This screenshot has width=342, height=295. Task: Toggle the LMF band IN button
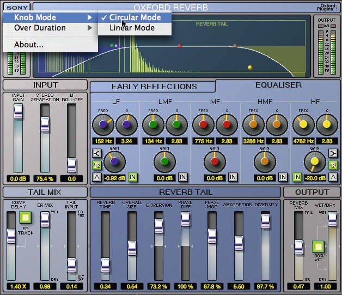pos(182,177)
